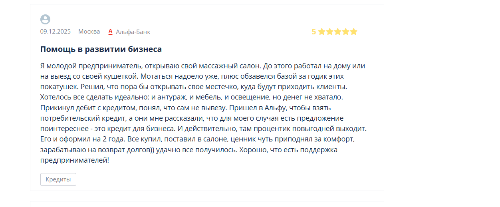Click the first rating star
Viewport: 500px width, 207px height.
321,32
